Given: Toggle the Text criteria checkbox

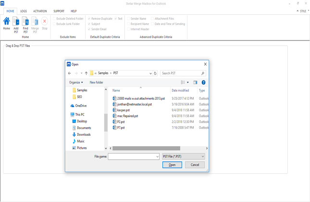Looking at the screenshot, I should 116,19.
